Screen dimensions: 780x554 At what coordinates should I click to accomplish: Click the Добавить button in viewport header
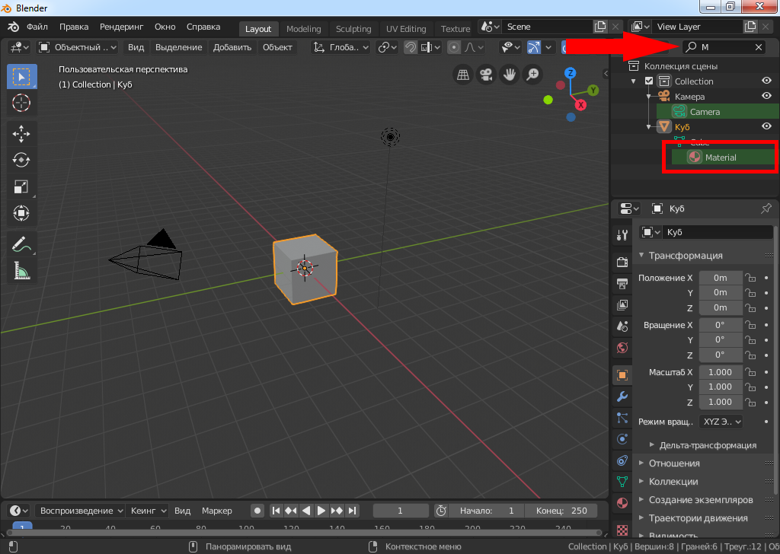tap(232, 47)
